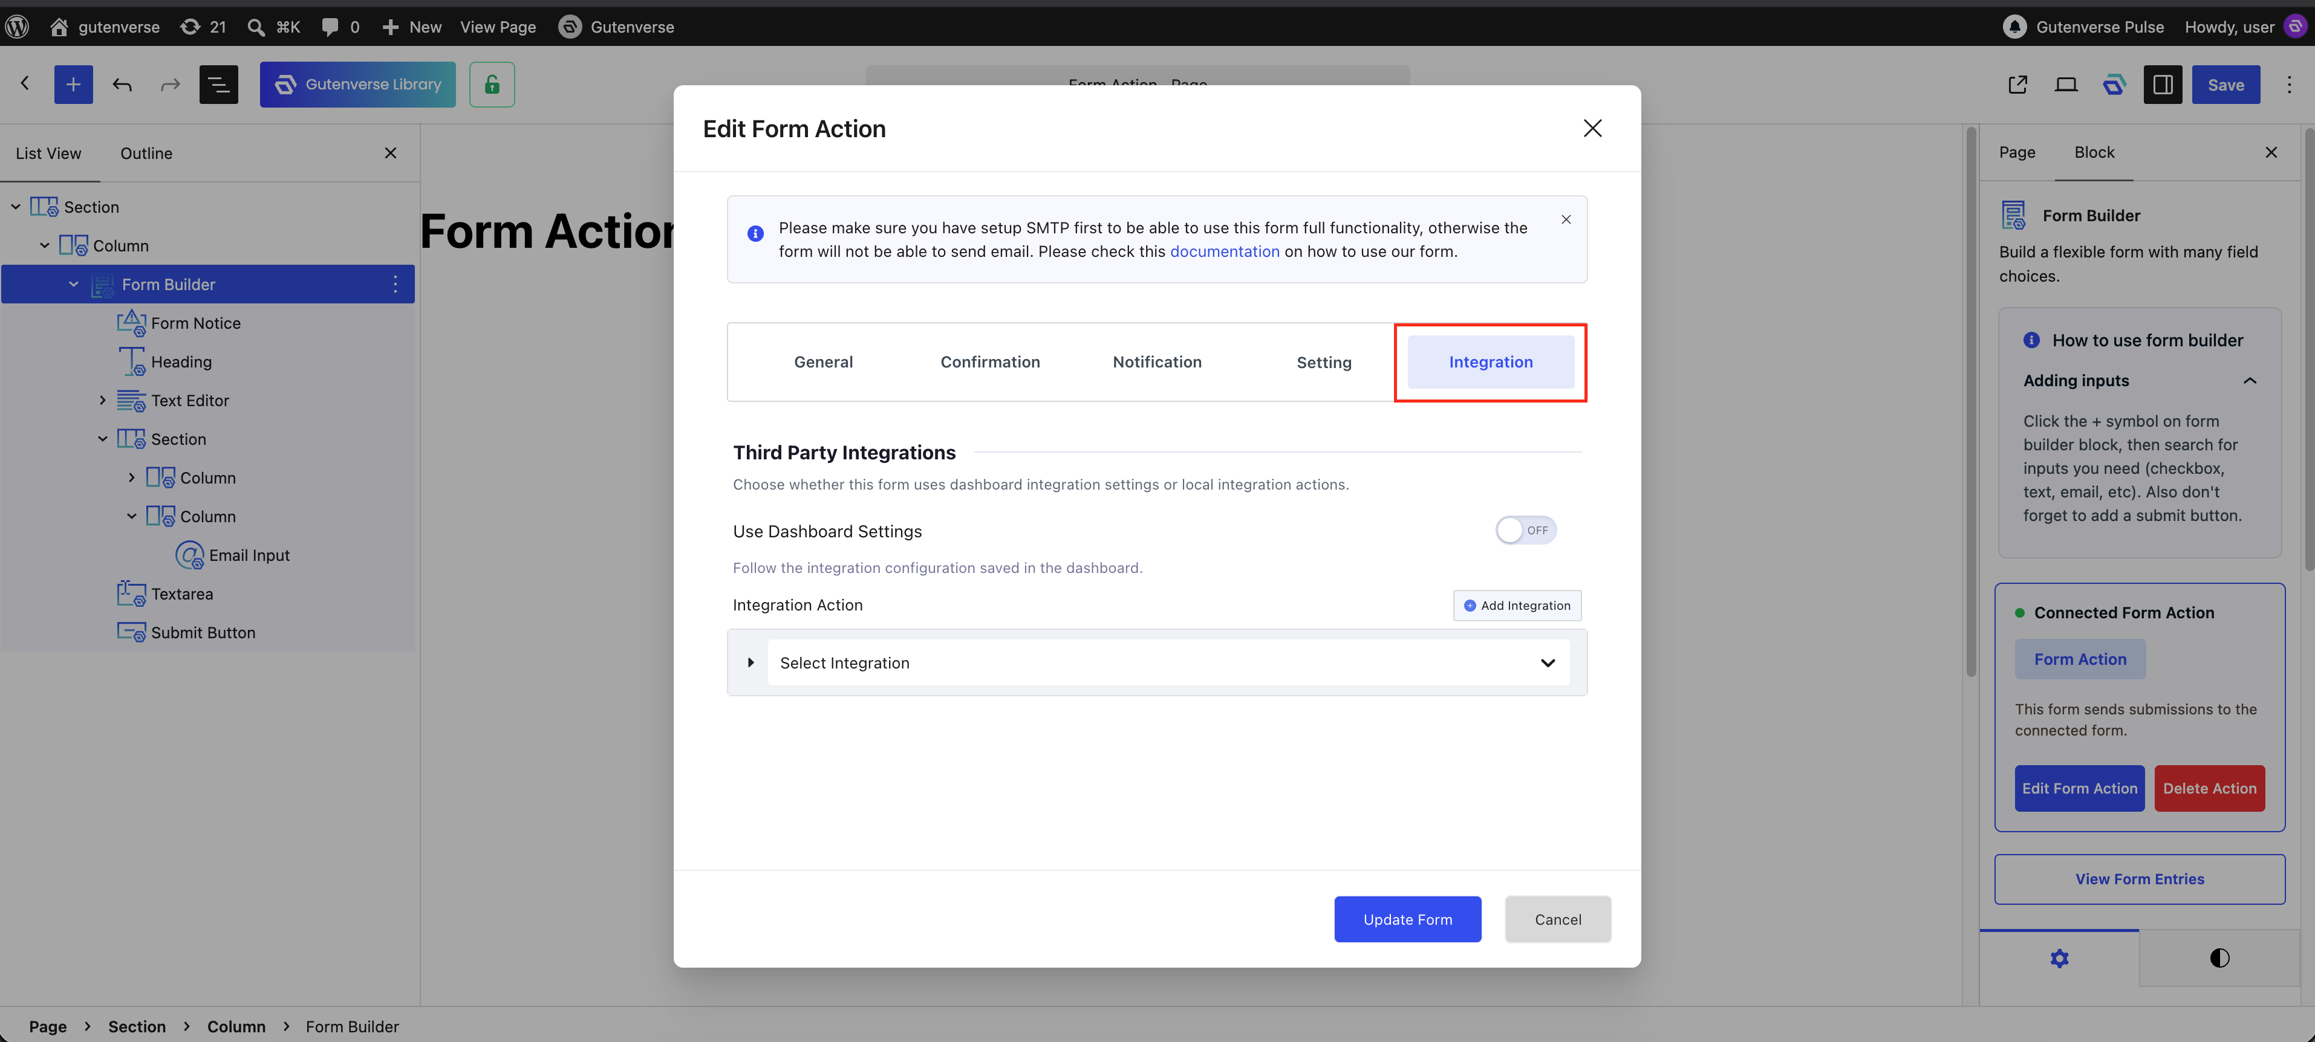Image resolution: width=2315 pixels, height=1042 pixels.
Task: Switch to the Notification tab
Action: [x=1157, y=362]
